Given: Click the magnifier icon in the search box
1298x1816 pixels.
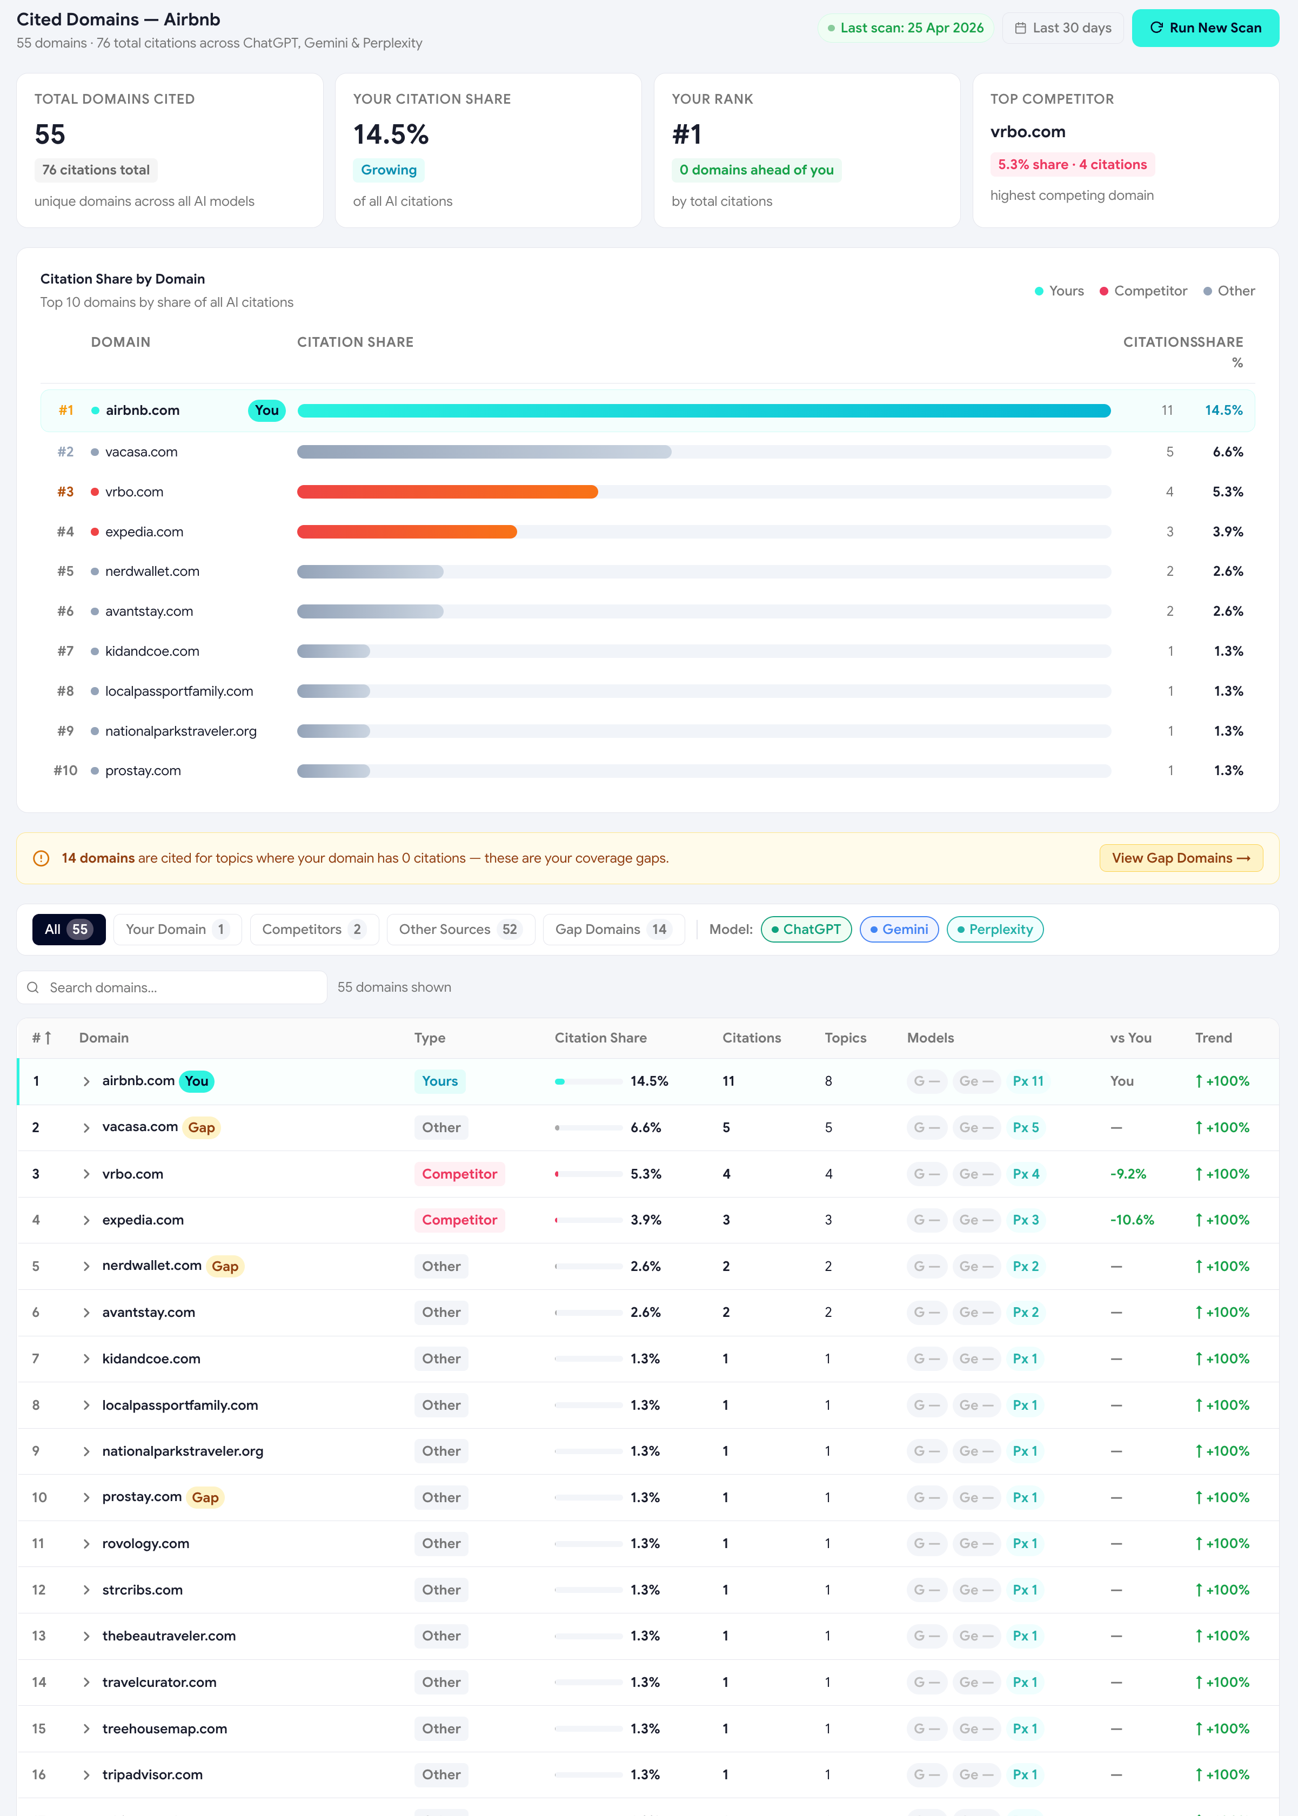Looking at the screenshot, I should [x=33, y=987].
